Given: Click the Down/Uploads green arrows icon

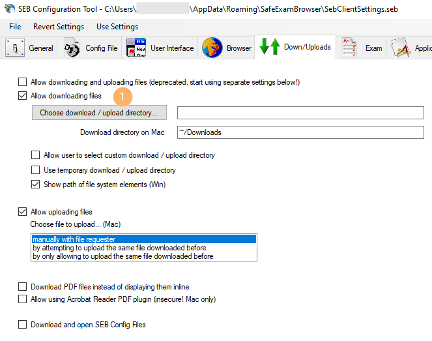Looking at the screenshot, I should pyautogui.click(x=270, y=47).
